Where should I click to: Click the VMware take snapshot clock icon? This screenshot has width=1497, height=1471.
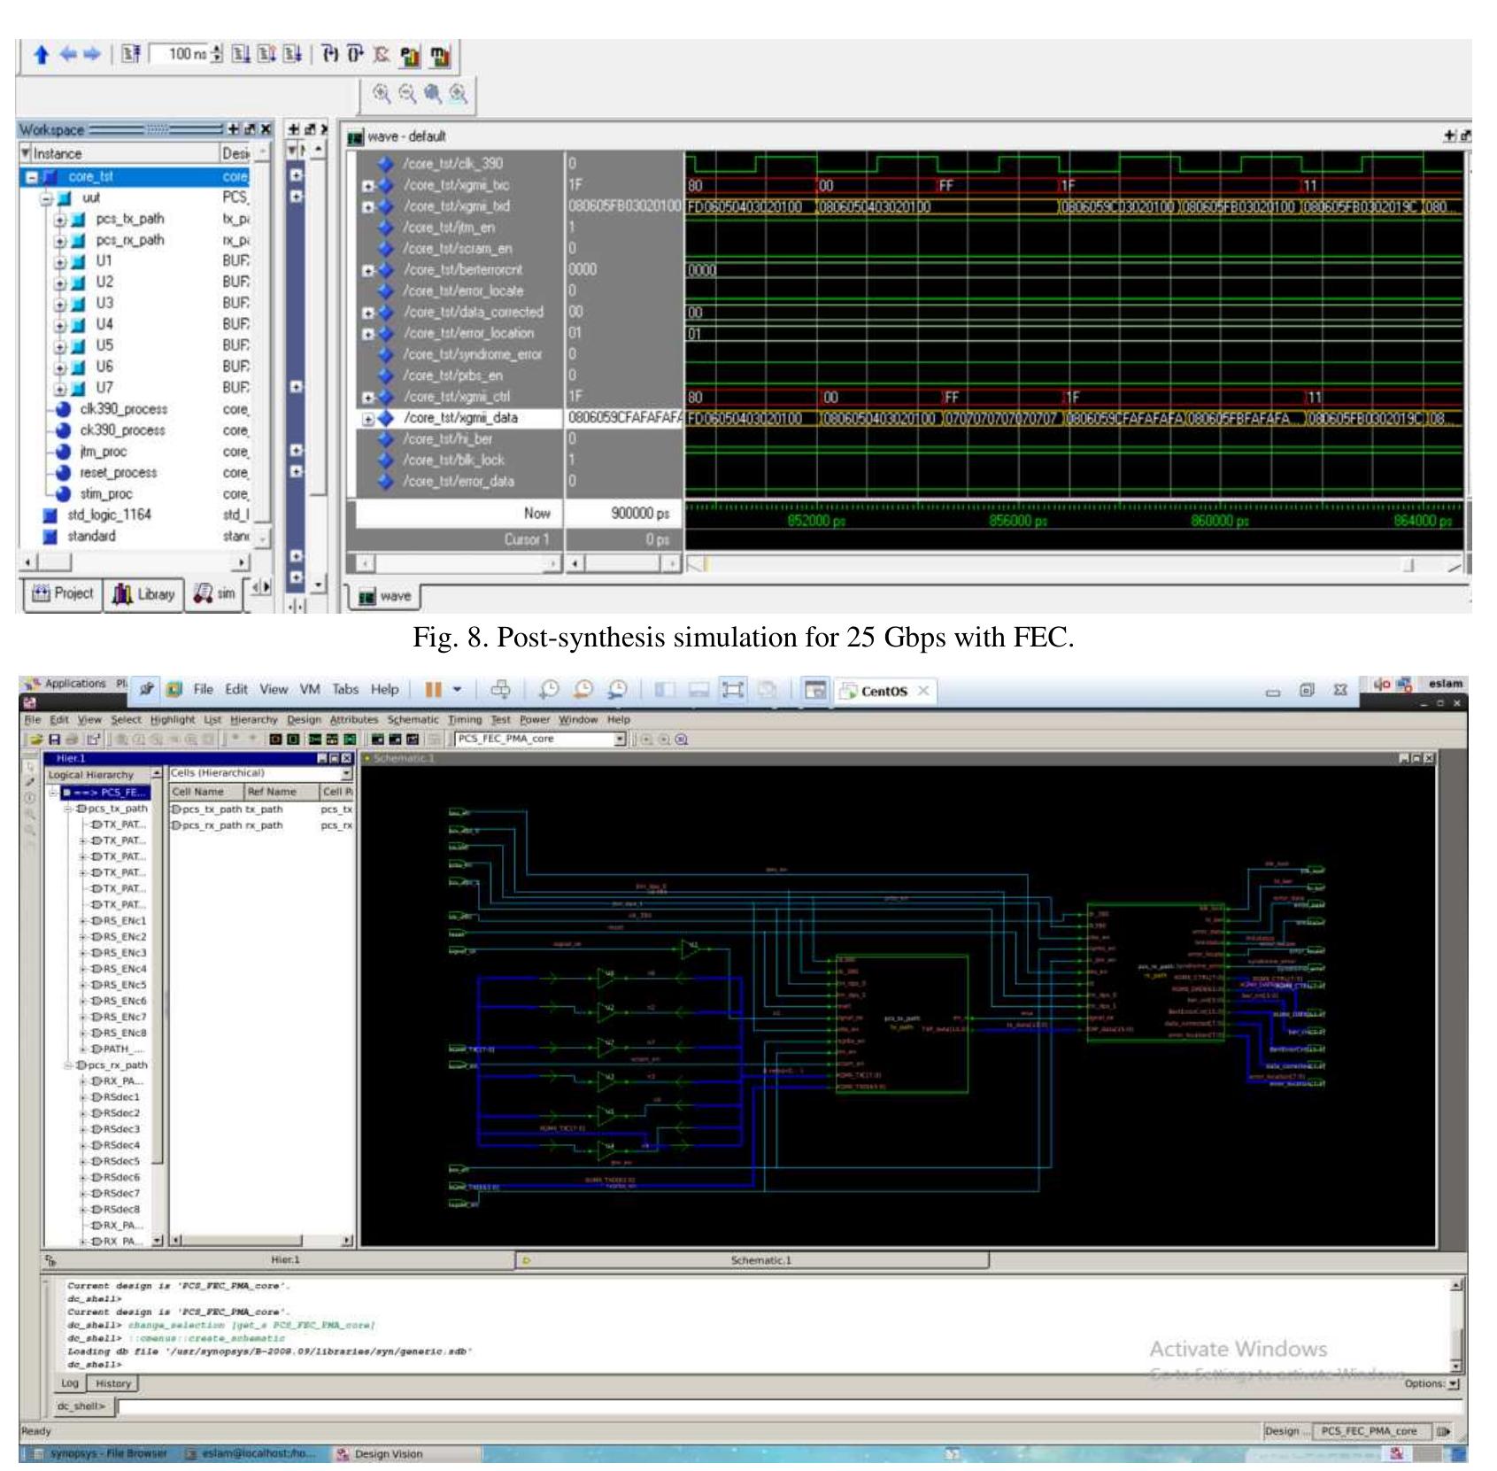pyautogui.click(x=549, y=689)
